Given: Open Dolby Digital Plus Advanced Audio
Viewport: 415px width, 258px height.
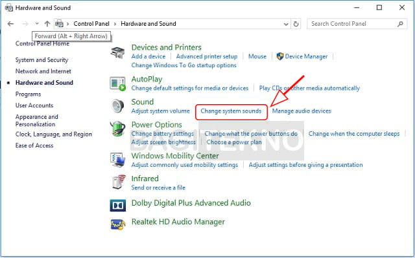Looking at the screenshot, I should [x=191, y=203].
